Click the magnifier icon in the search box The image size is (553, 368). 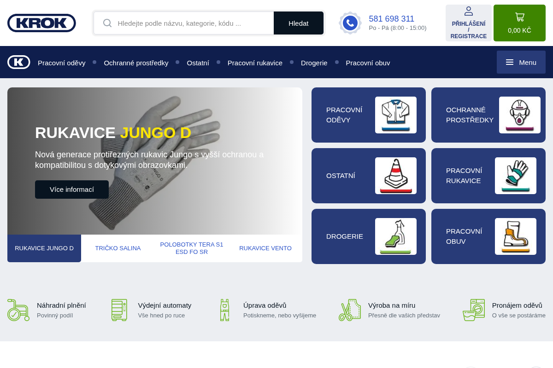107,23
